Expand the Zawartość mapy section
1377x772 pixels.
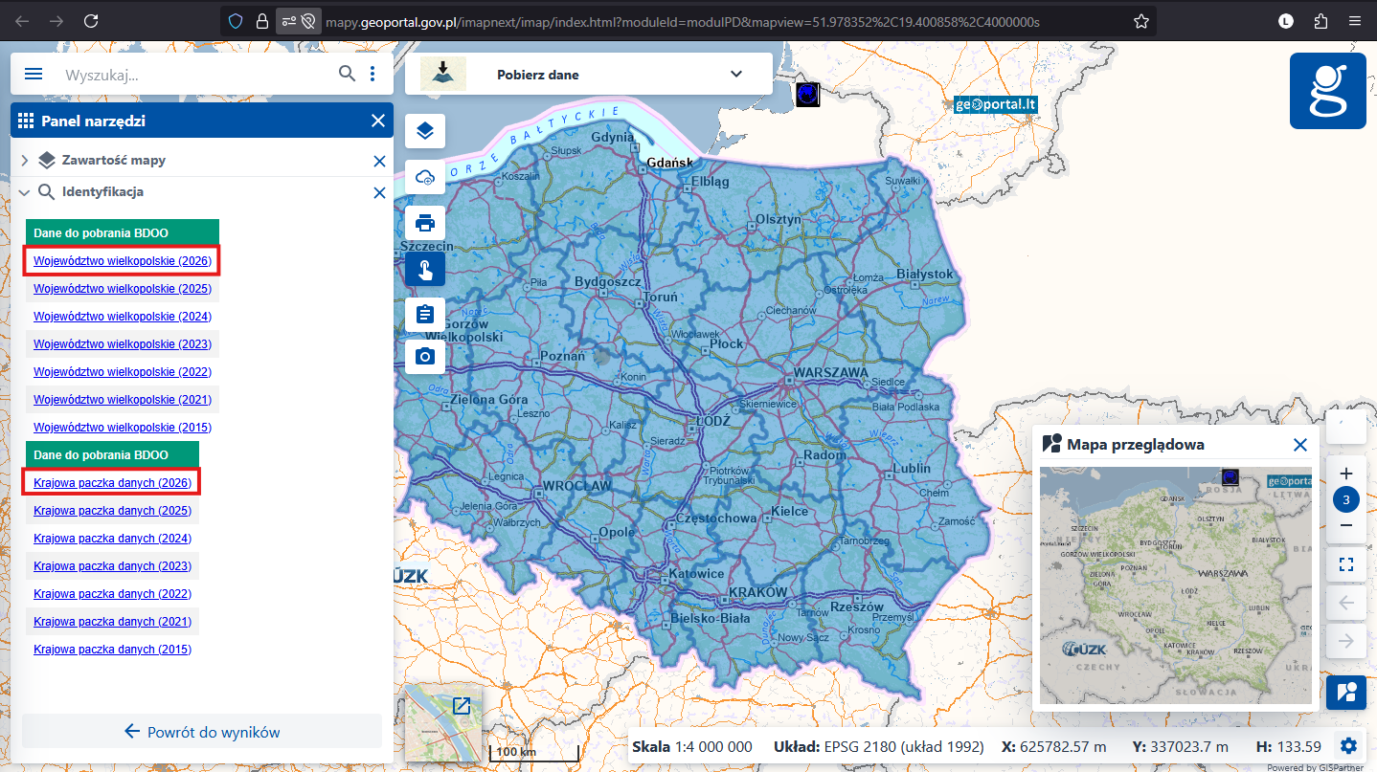click(x=24, y=160)
